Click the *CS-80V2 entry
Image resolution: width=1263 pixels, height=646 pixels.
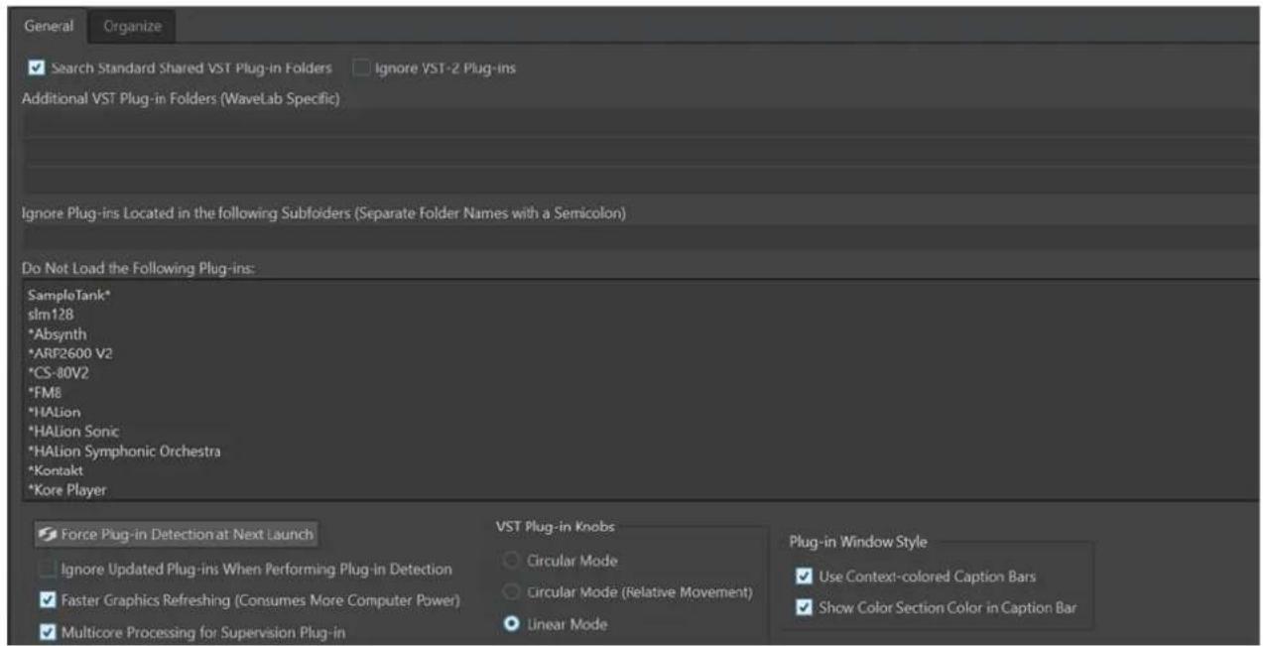coord(59,373)
